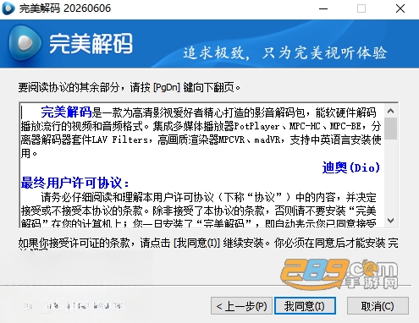
Task: Go back with the 上一步(P) button
Action: point(241,306)
